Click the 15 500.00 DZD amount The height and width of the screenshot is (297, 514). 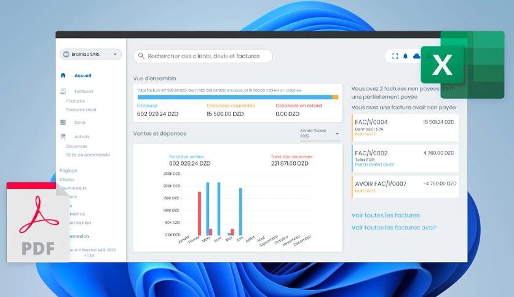click(x=225, y=114)
